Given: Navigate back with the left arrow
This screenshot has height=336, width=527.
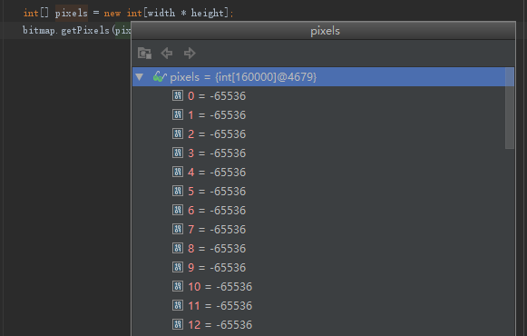Looking at the screenshot, I should coord(167,54).
